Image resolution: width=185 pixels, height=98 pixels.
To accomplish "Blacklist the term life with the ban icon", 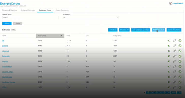I will [x=180, y=41].
